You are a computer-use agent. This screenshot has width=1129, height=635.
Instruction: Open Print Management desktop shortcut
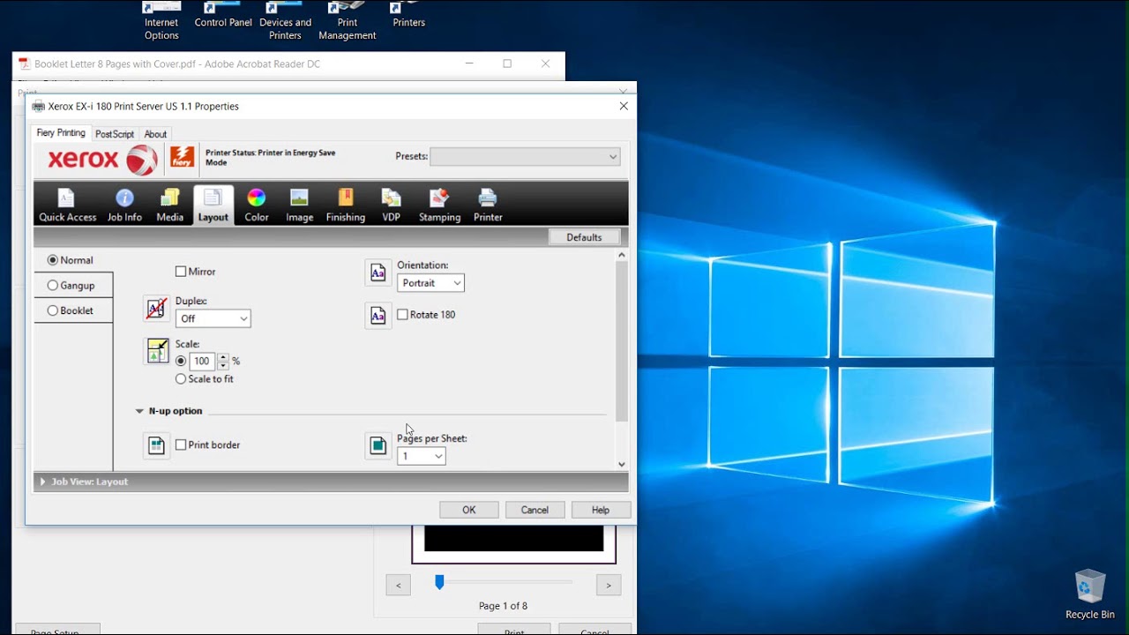pos(347,21)
